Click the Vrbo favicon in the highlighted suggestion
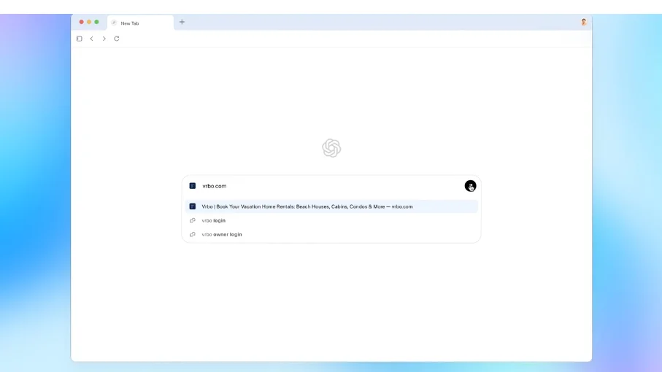 (x=193, y=206)
